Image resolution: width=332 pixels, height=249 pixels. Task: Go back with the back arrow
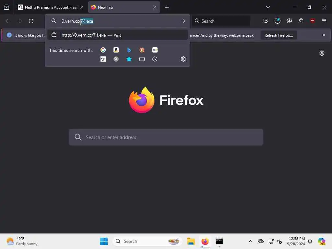click(x=8, y=21)
